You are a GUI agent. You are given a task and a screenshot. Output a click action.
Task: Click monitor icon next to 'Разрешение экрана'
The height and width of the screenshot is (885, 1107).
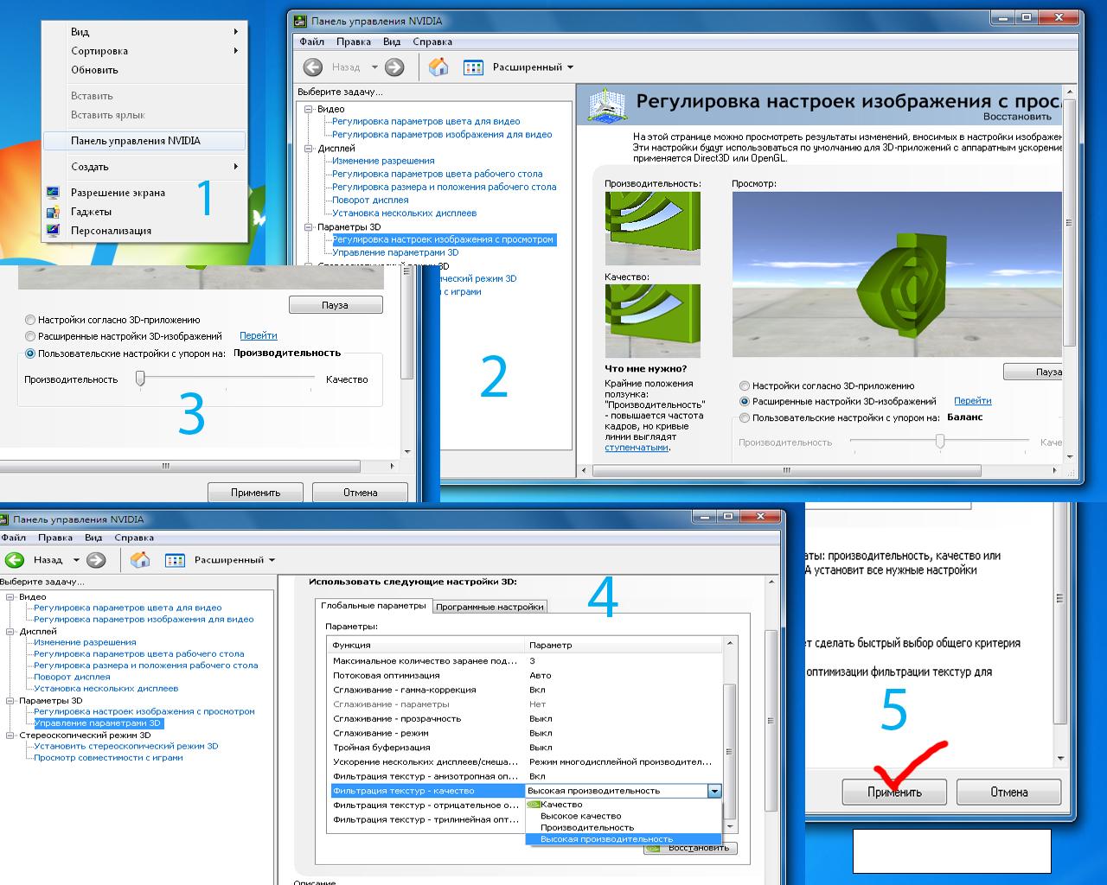[54, 193]
